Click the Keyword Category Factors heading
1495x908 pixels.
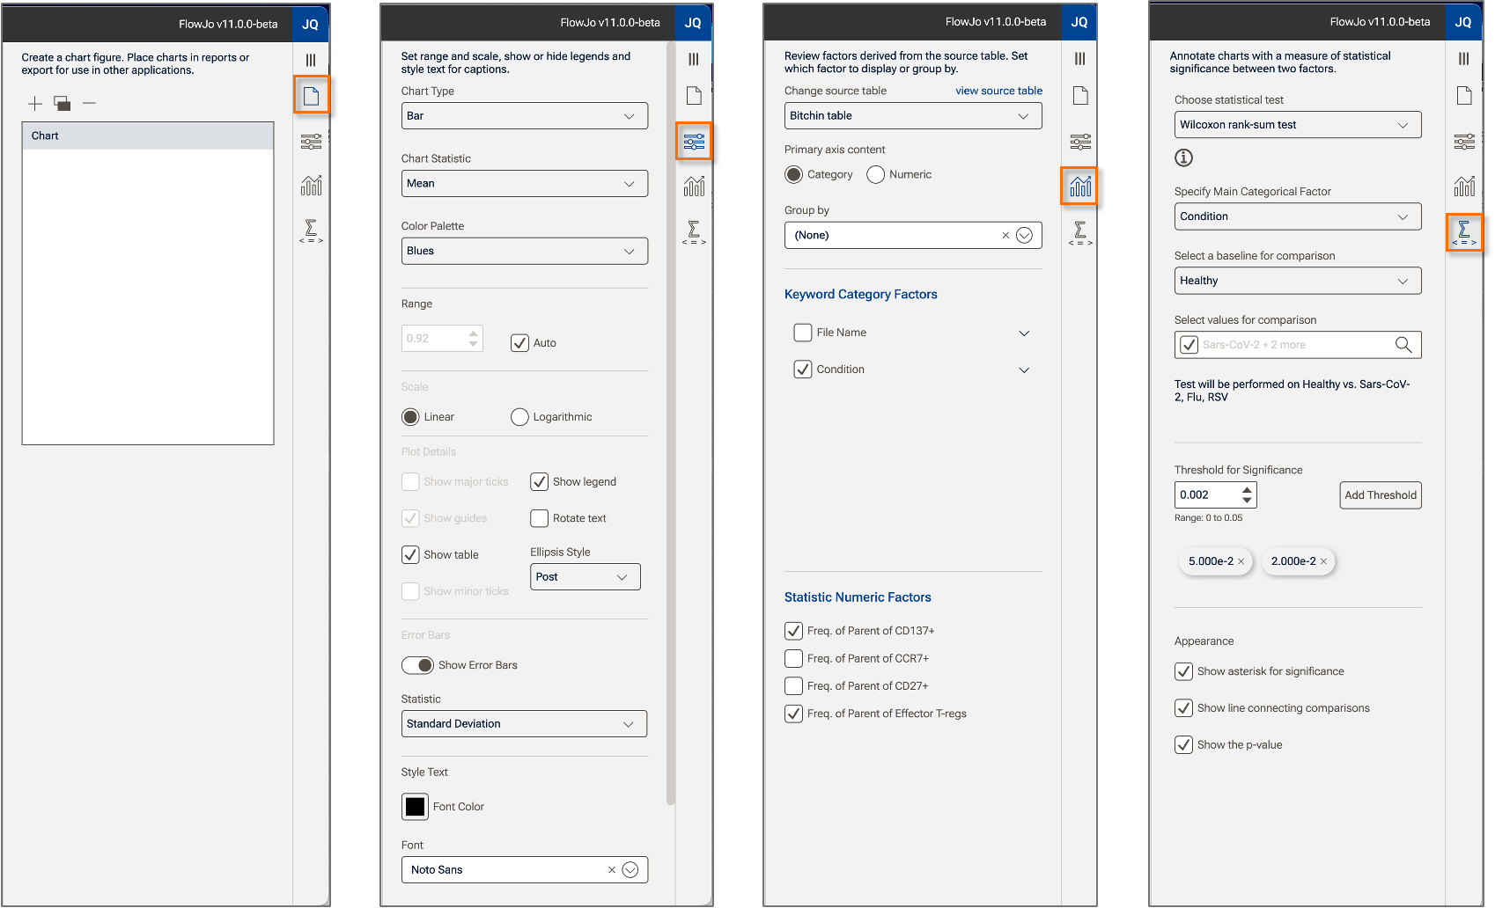861,295
